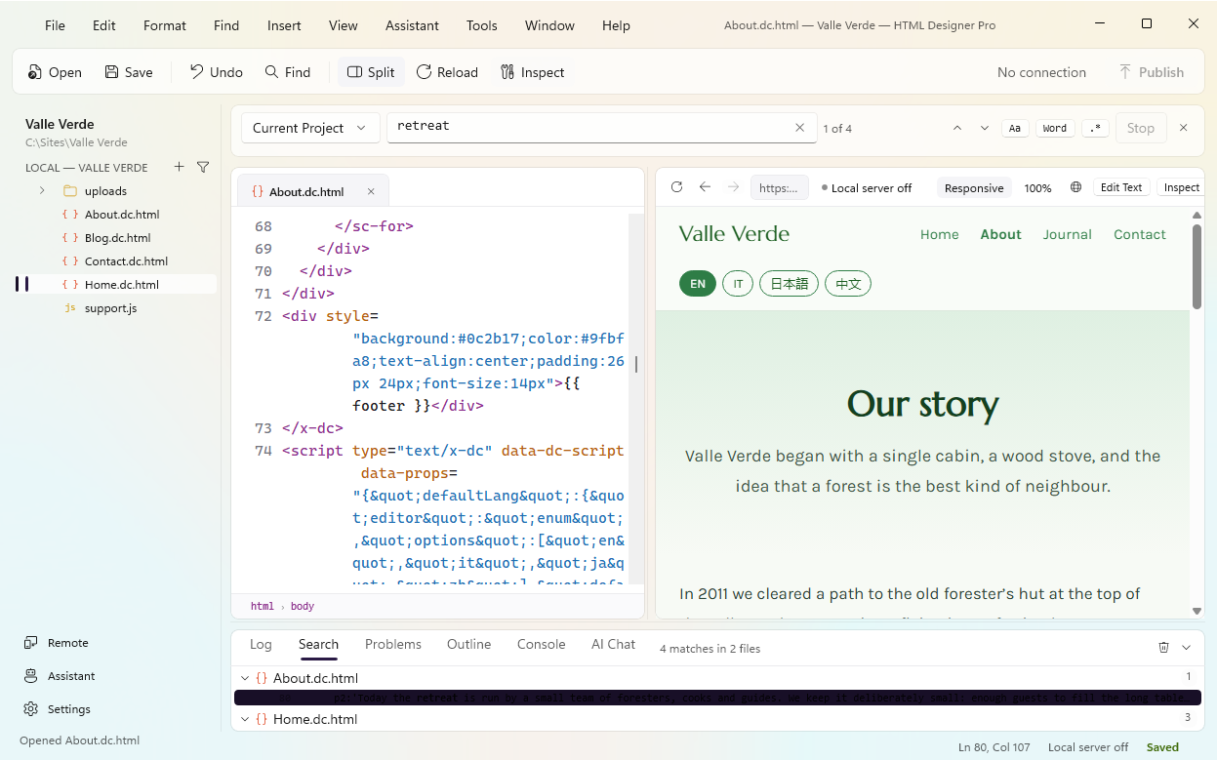Open Remote in the sidebar footer

pyautogui.click(x=57, y=643)
